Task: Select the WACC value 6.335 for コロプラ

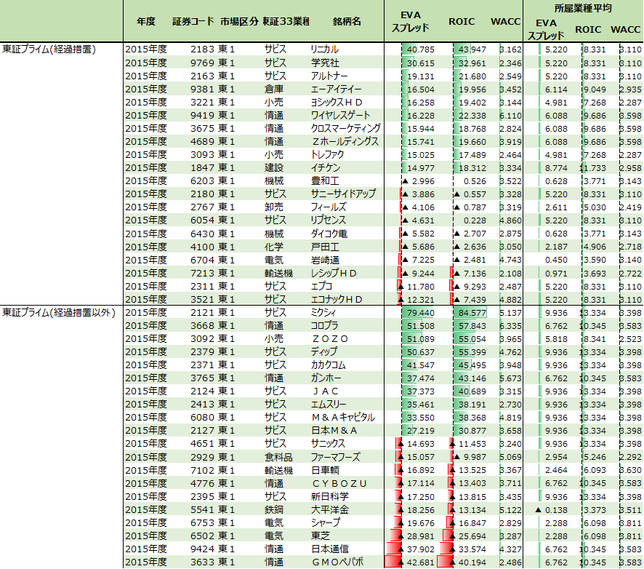Action: [x=510, y=325]
